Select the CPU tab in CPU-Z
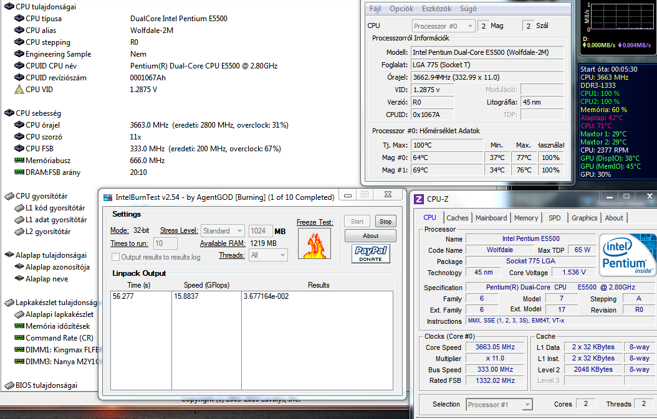 click(429, 217)
